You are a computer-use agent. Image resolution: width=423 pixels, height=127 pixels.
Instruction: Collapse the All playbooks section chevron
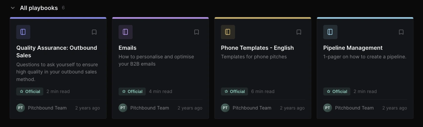(x=13, y=8)
